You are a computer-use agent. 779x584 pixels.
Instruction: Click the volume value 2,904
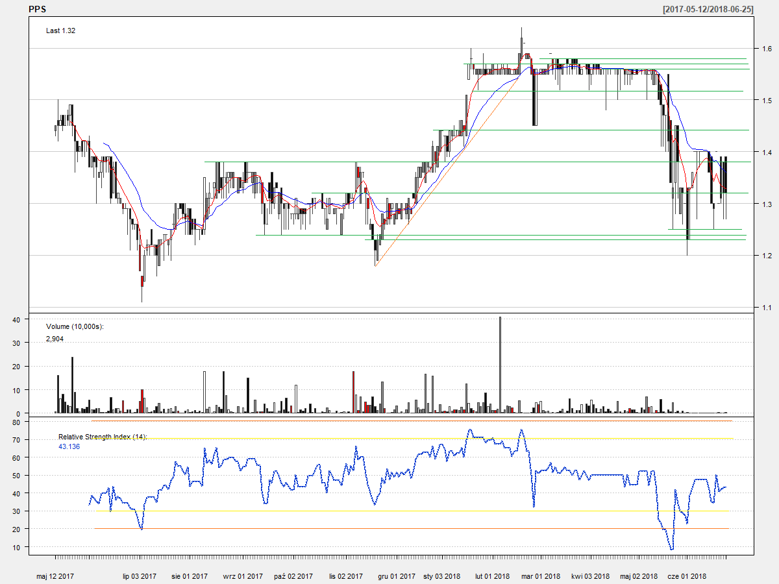(x=55, y=339)
